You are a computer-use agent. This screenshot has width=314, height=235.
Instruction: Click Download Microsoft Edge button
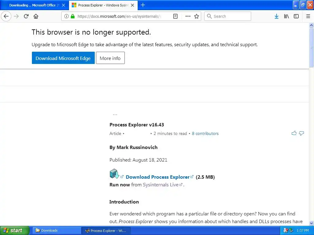(x=63, y=58)
